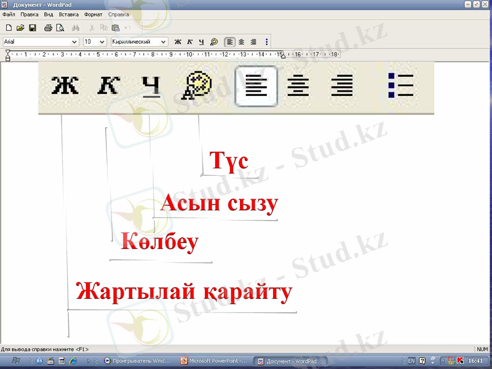Viewport: 492px width, 369px height.
Task: Open the font size dropdown
Action: coord(102,41)
